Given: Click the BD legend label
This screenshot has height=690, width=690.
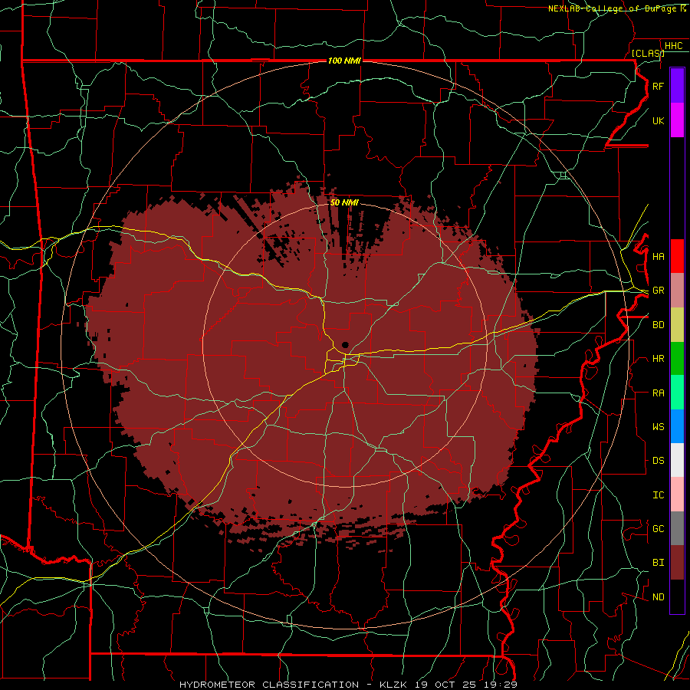Looking at the screenshot, I should tap(658, 325).
